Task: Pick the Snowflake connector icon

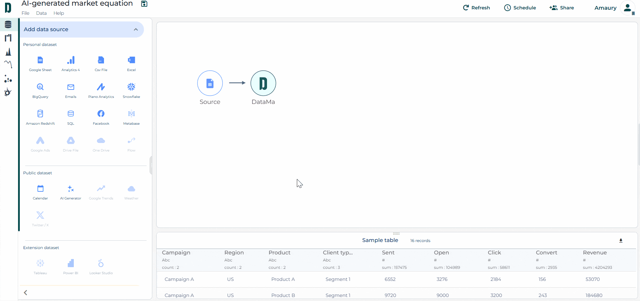Action: click(x=131, y=87)
